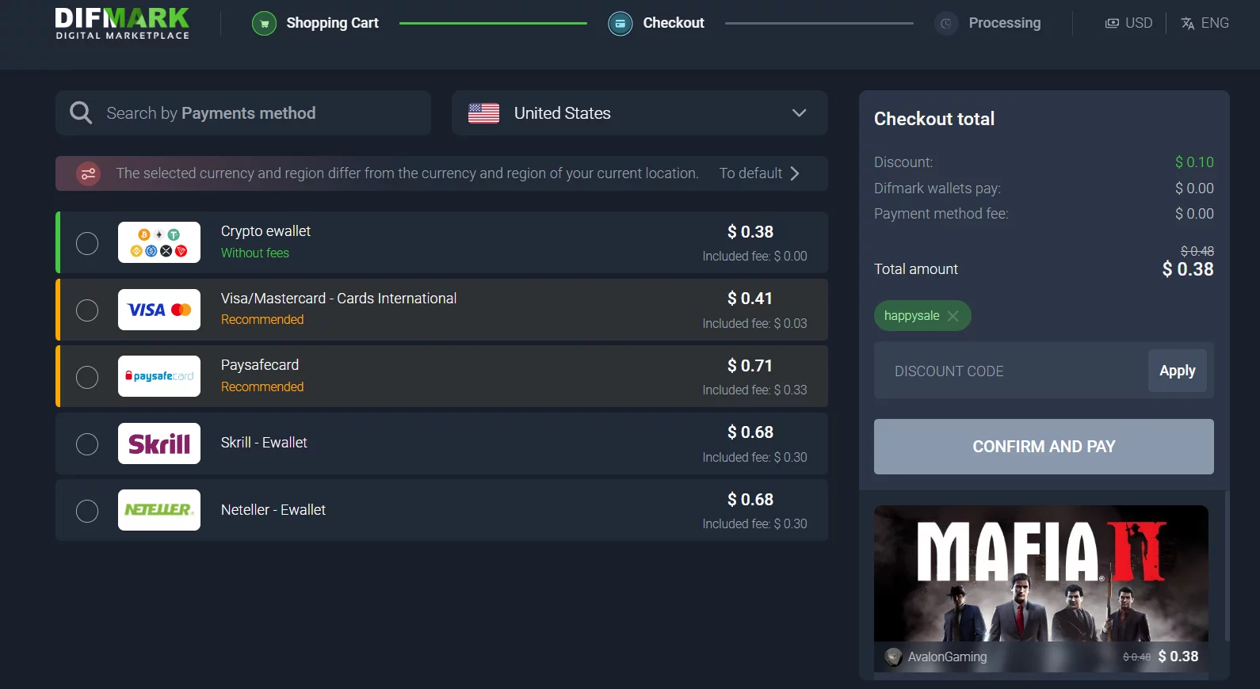Click the red settings icon in the region notice
1260x689 pixels.
(x=88, y=173)
